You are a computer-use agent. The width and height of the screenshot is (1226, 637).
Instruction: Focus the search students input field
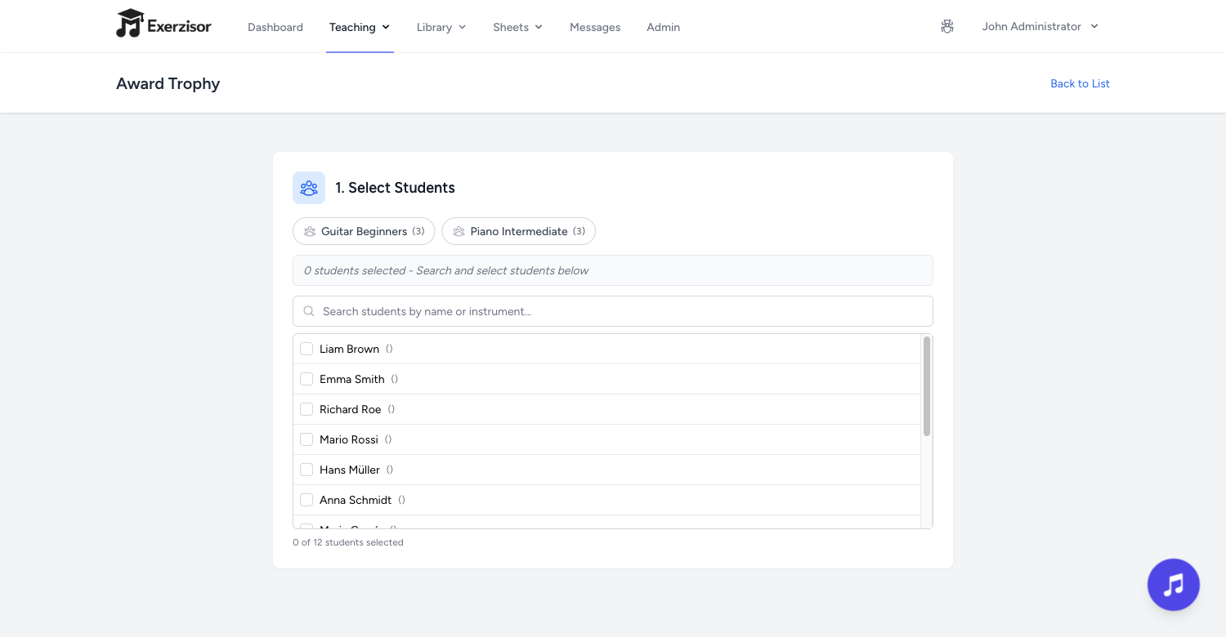(613, 311)
